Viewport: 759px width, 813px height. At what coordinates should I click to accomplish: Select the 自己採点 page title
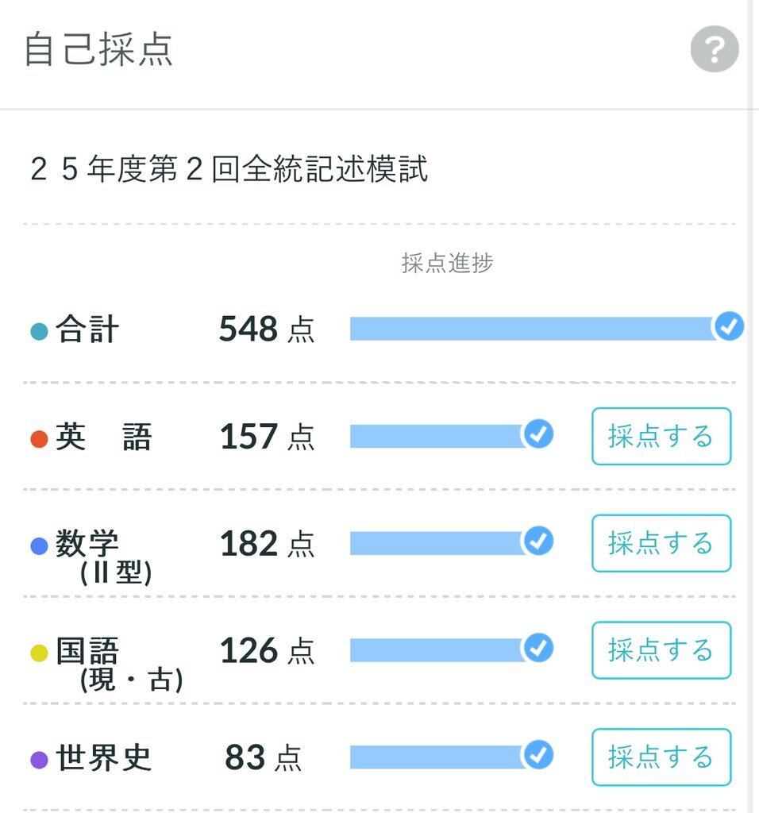[x=98, y=50]
